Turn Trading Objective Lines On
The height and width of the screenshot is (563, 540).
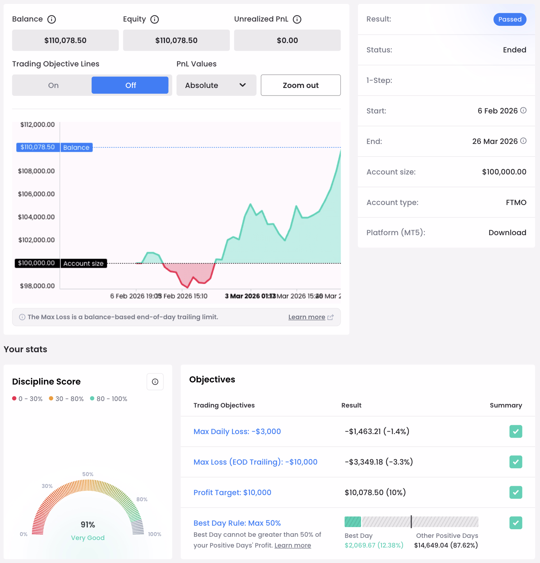53,85
